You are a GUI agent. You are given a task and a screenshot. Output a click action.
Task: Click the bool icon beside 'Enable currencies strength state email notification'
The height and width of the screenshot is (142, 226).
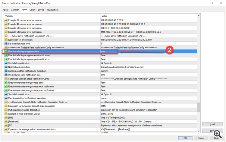6,87
